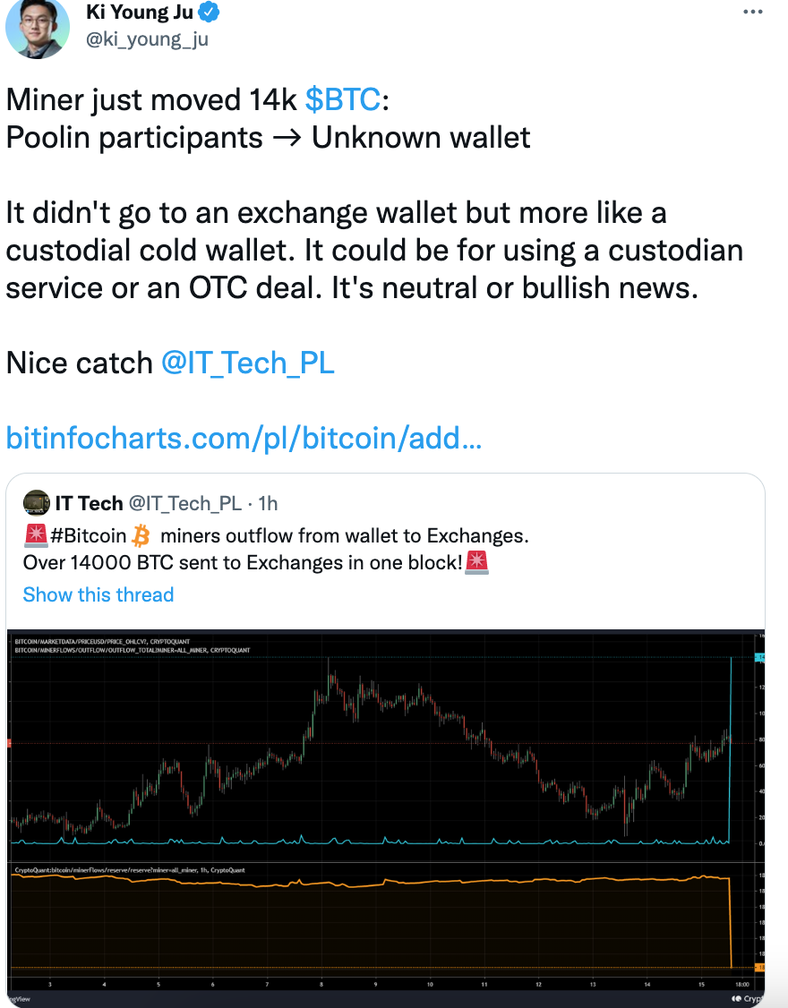This screenshot has height=1008, width=788.
Task: Click the @ki_young_ju handle
Action: [146, 39]
